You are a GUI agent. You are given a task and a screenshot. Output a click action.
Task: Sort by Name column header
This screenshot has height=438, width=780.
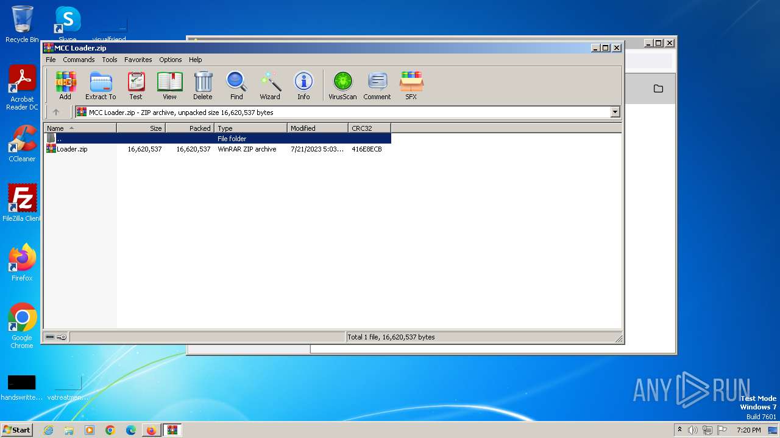point(80,128)
